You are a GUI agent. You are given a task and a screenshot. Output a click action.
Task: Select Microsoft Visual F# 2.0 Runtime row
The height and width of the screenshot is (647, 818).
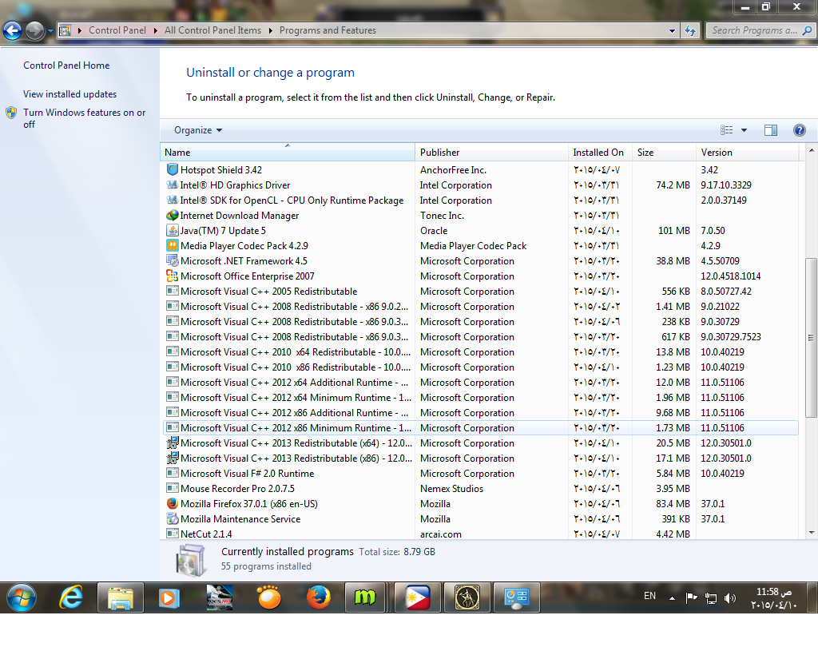(480, 473)
